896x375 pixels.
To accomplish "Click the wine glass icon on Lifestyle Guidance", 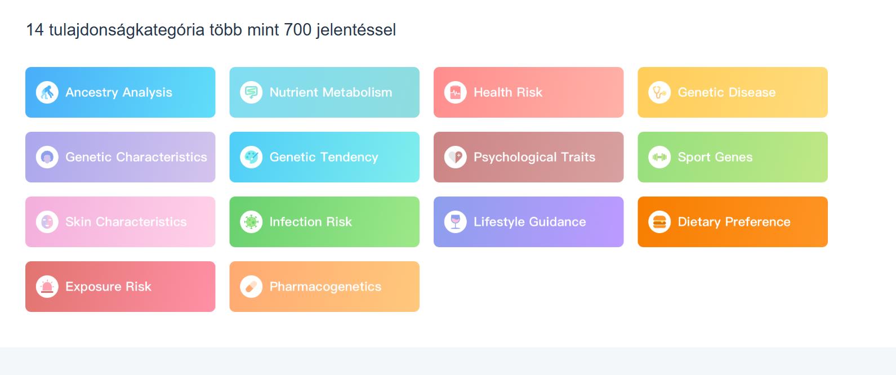I will (x=456, y=222).
